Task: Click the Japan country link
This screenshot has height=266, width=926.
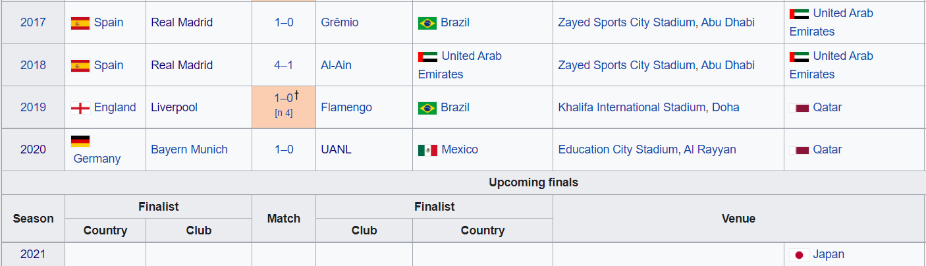Action: coord(829,254)
